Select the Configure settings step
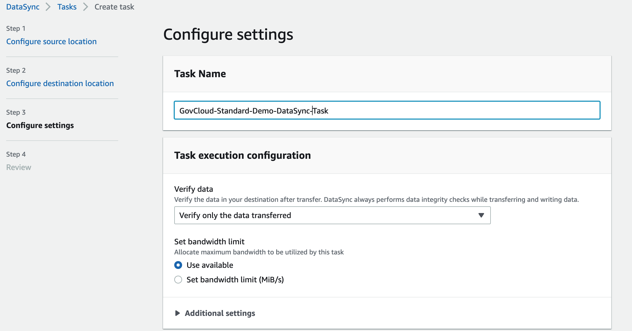Image resolution: width=632 pixels, height=331 pixels. click(x=40, y=125)
